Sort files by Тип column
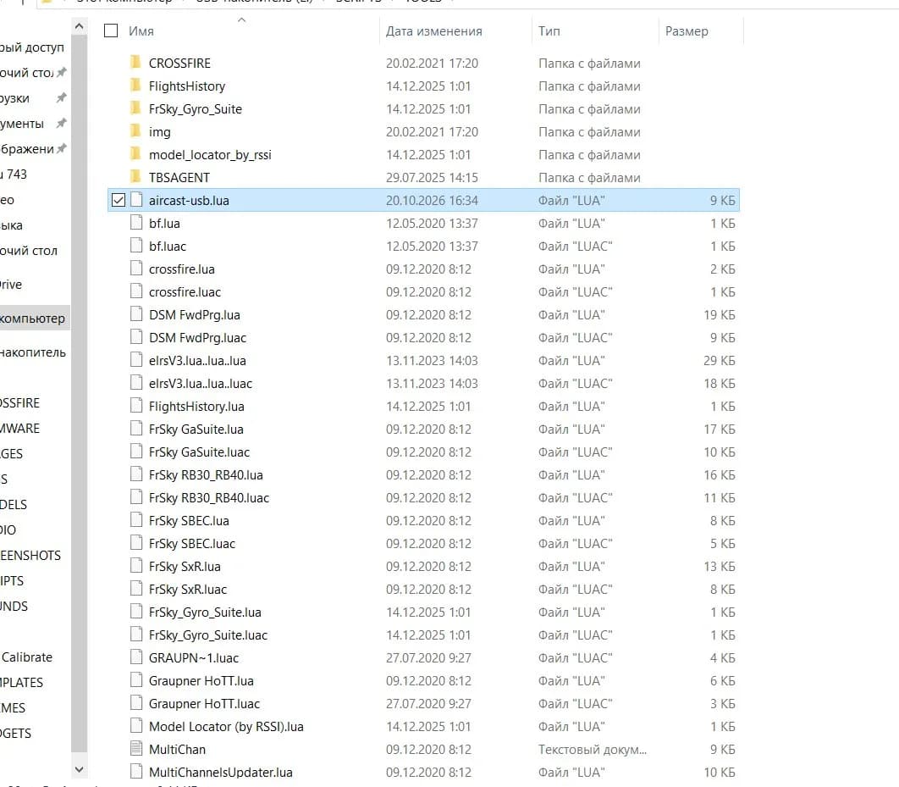The height and width of the screenshot is (787, 899). coord(549,31)
